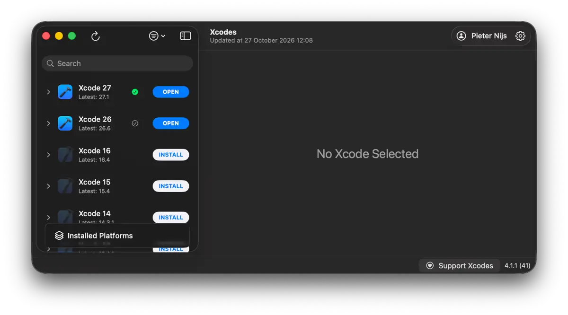
Task: Open settings with the gear icon
Action: tap(520, 36)
